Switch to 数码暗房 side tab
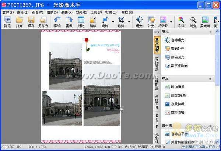This screenshot has width=221, height=151. [x=157, y=64]
